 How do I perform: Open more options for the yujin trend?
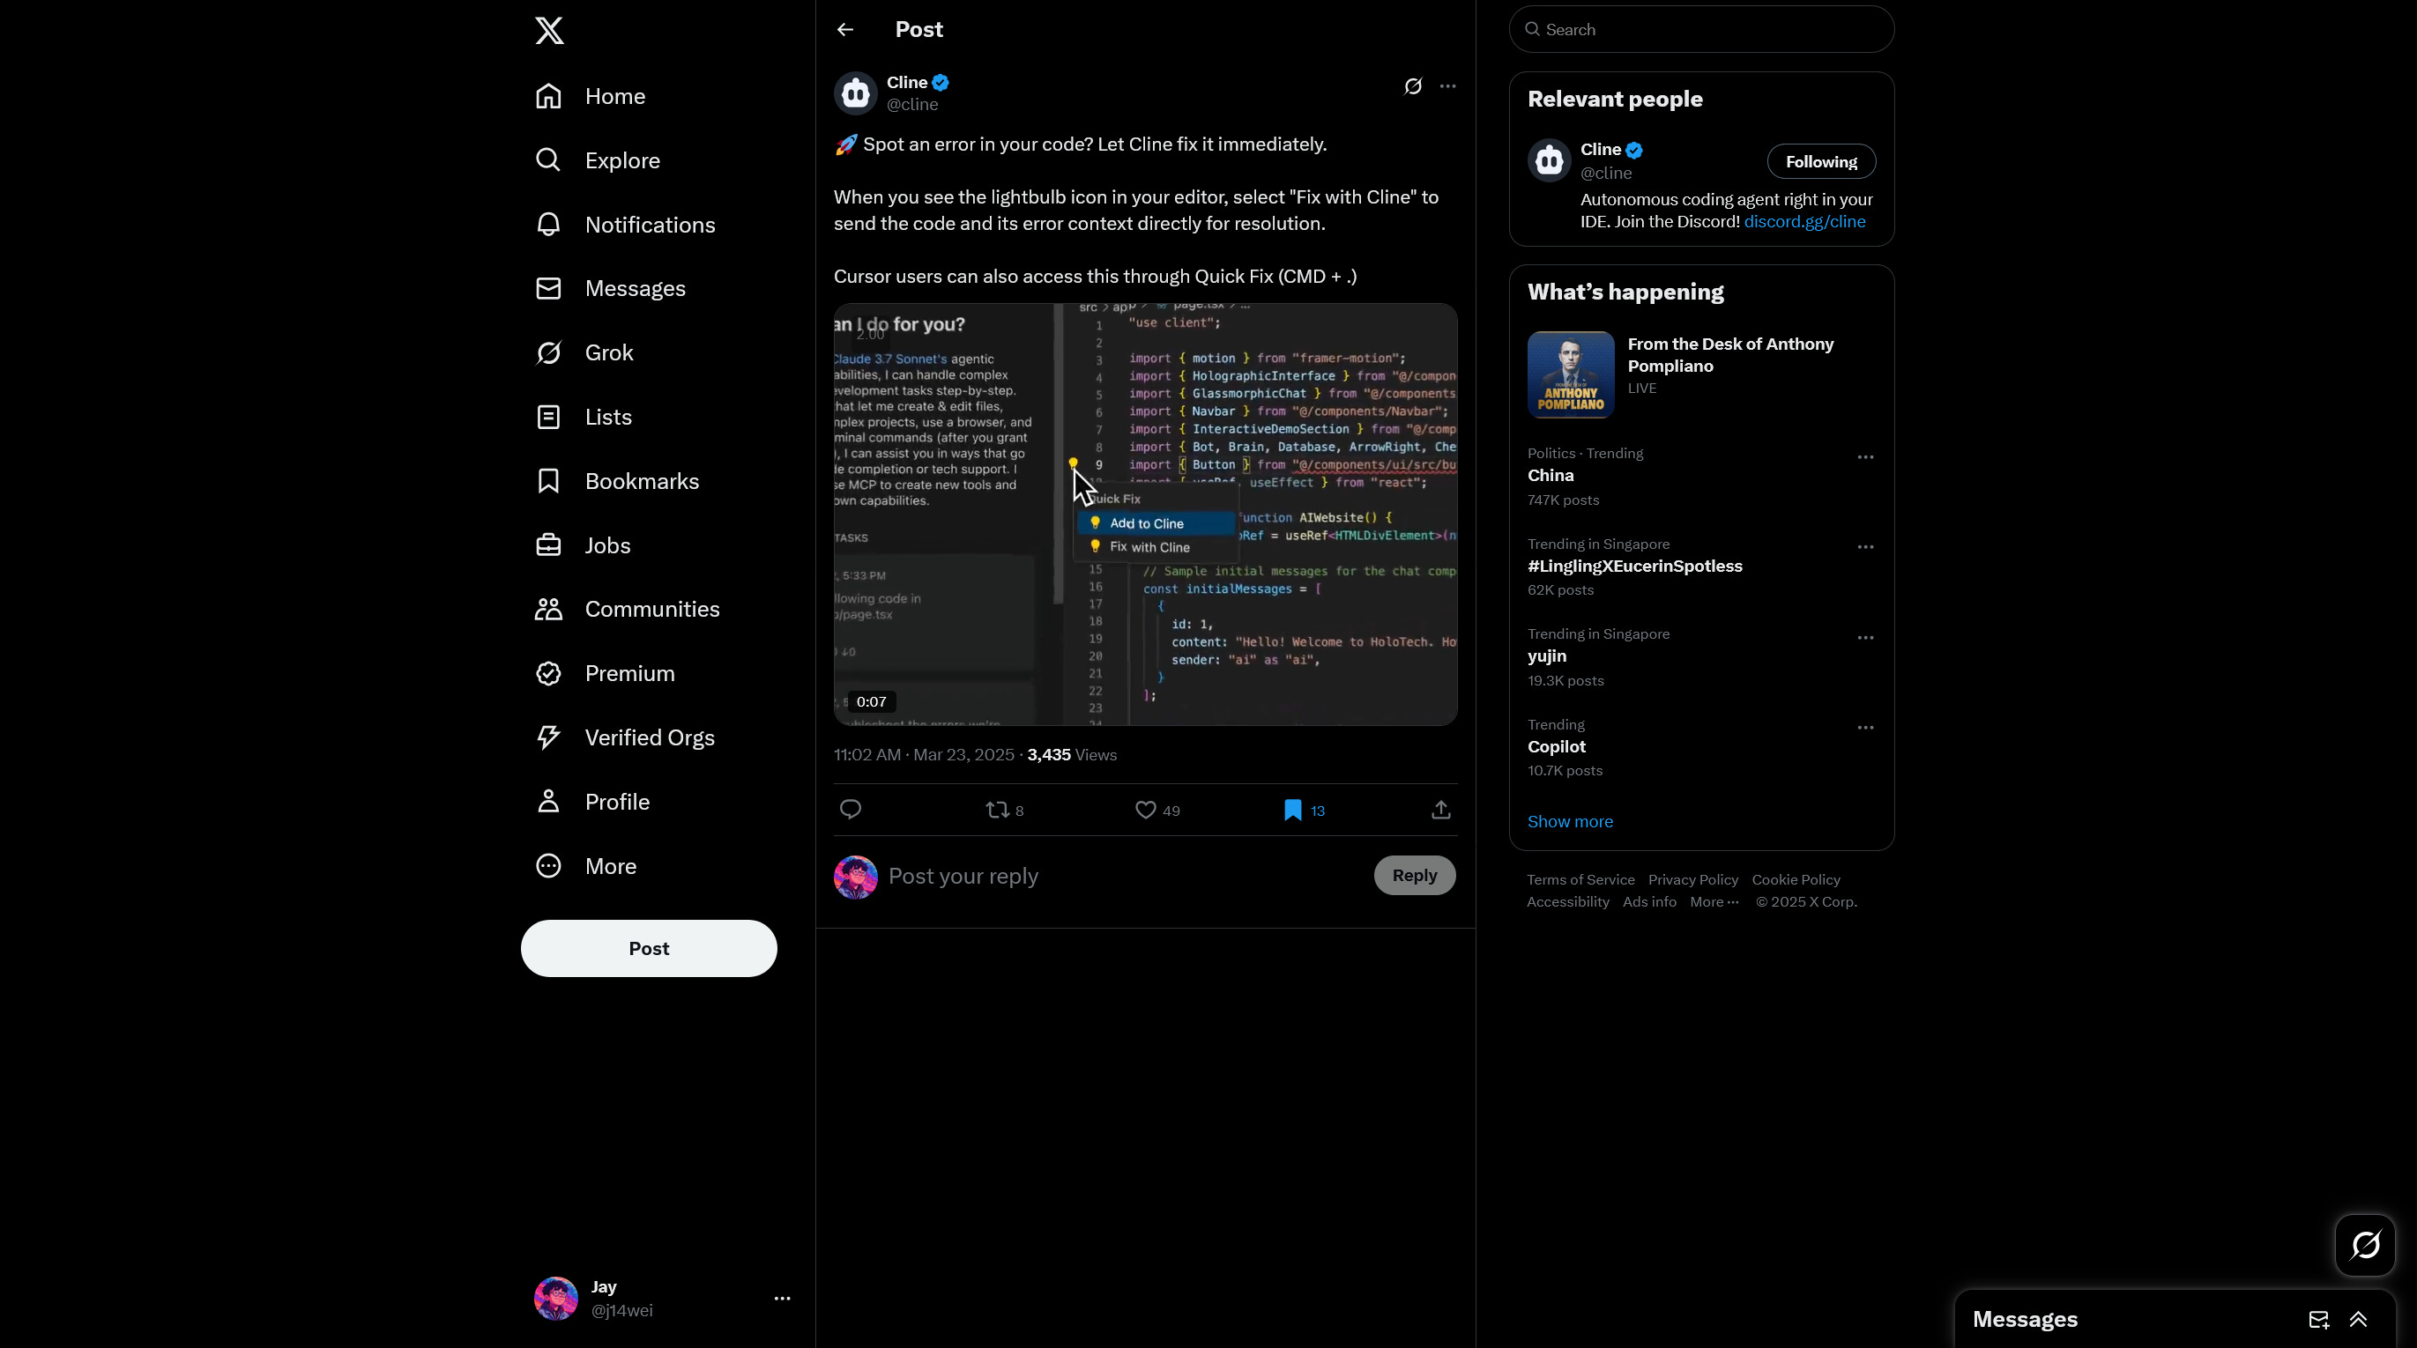pos(1864,638)
